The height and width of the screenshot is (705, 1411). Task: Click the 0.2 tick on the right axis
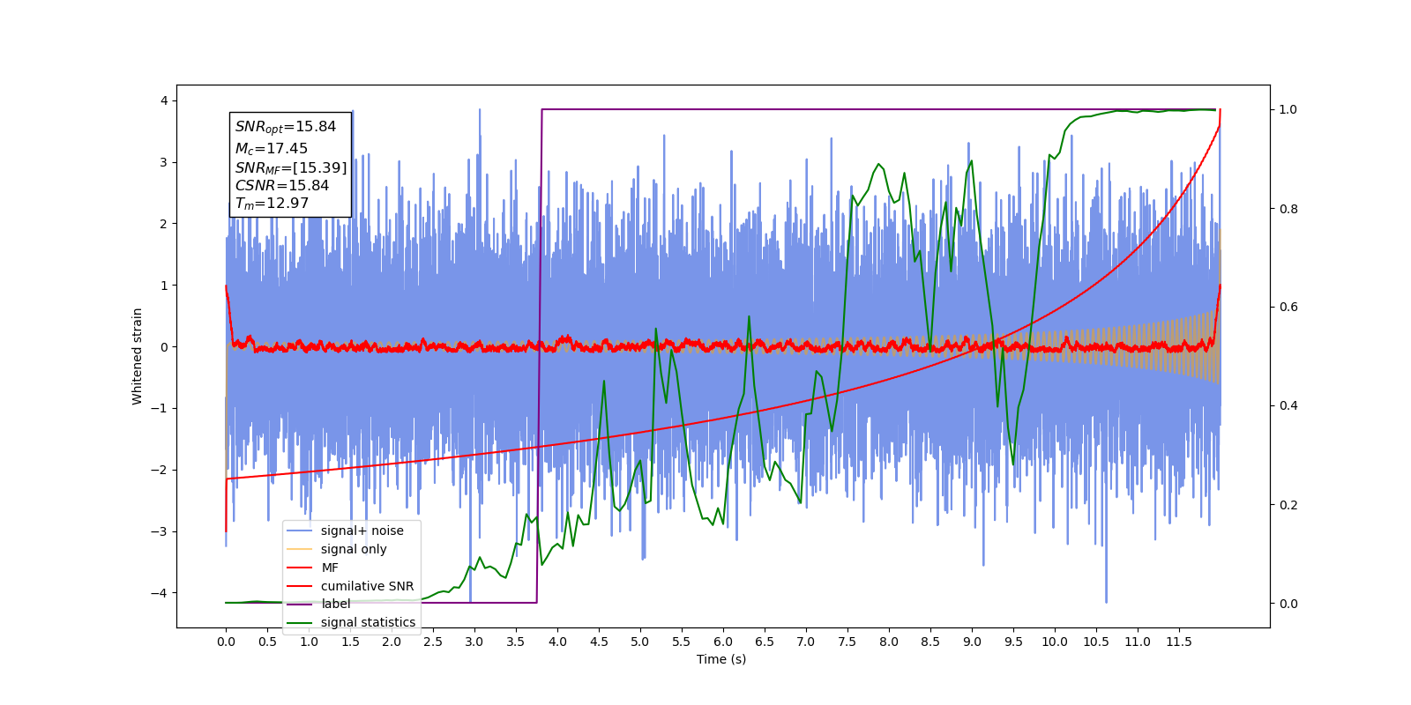pos(1288,505)
